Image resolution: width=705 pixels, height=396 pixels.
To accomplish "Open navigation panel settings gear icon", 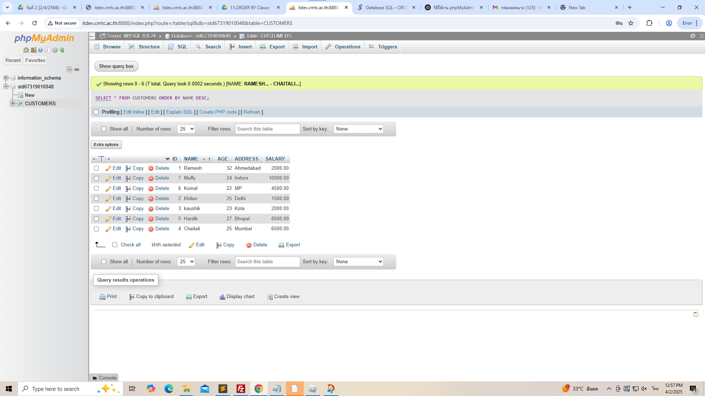I will click(x=55, y=50).
